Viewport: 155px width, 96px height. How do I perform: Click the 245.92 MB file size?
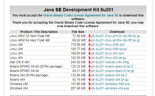(78, 62)
